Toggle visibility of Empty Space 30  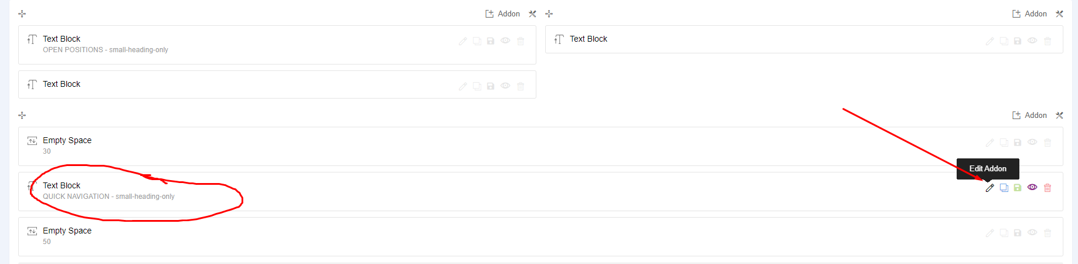click(1032, 142)
